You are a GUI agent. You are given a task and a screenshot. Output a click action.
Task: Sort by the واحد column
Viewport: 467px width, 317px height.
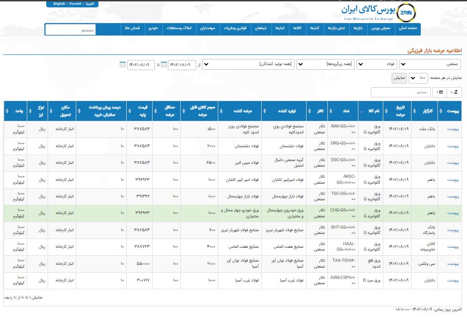[x=15, y=111]
